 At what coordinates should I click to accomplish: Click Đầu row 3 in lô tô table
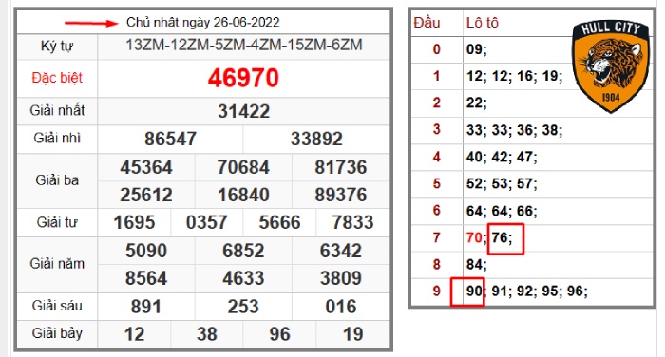(436, 129)
